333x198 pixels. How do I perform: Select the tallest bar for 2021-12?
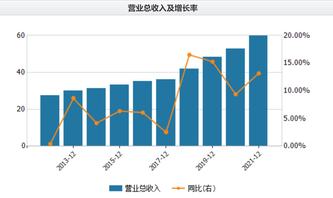pos(258,89)
